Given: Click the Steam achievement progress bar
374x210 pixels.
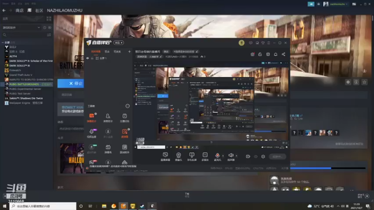Looking at the screenshot, I should click(328, 168).
